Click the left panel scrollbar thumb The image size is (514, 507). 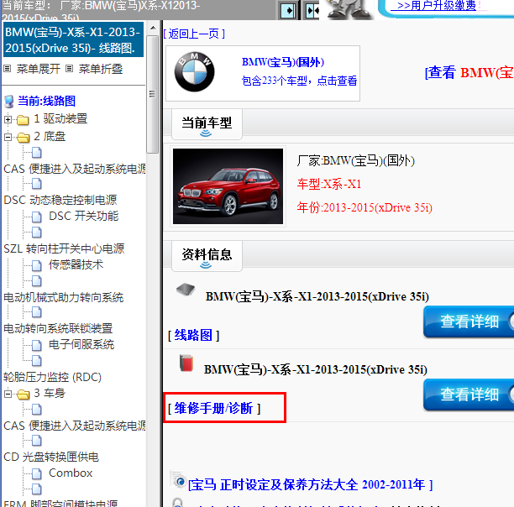(x=152, y=94)
